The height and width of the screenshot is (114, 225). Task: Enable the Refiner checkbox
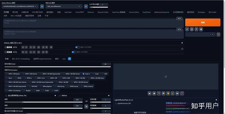(60, 96)
